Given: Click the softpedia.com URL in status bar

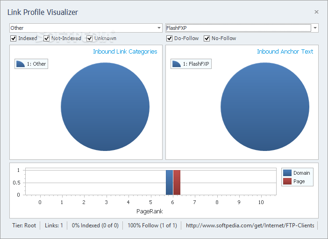Looking at the screenshot, I should pyautogui.click(x=250, y=225).
